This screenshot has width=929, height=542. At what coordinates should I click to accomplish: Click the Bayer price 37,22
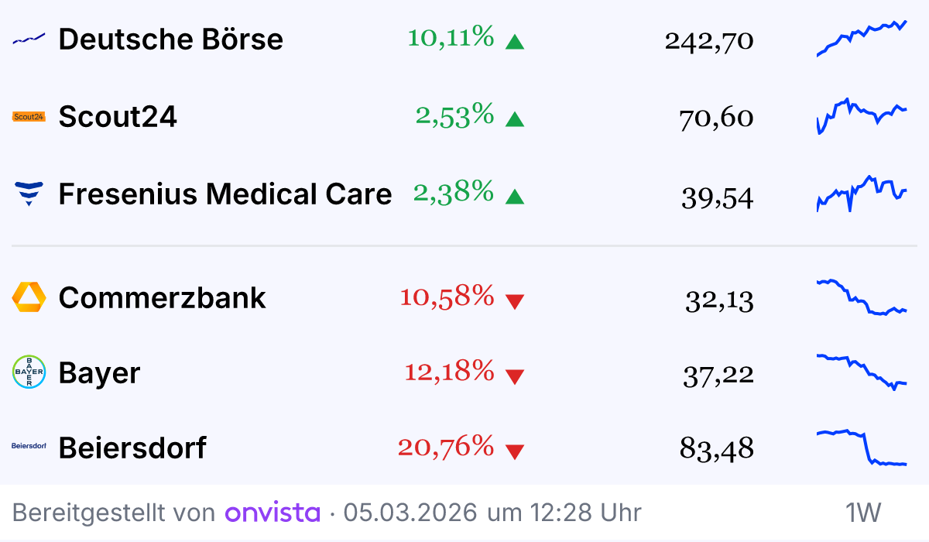(718, 375)
